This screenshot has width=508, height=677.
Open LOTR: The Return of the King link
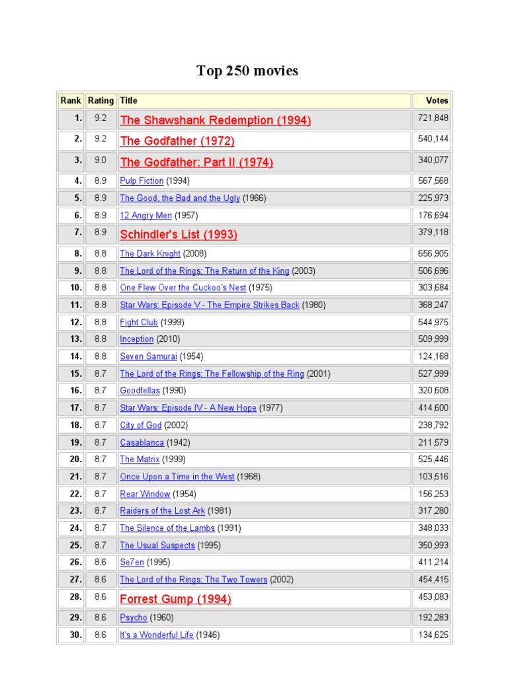coord(204,270)
